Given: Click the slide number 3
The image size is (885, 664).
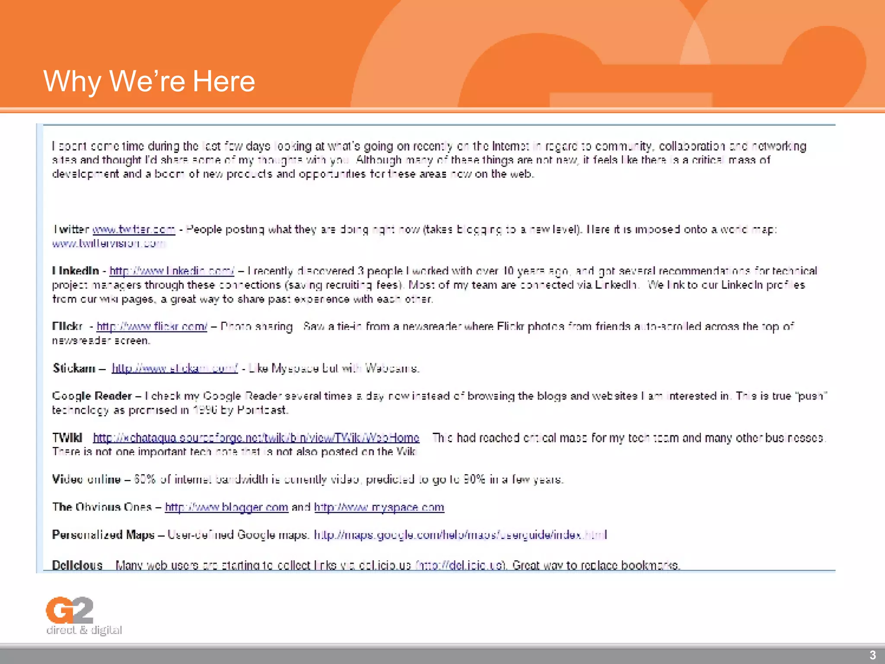Looking at the screenshot, I should [x=872, y=655].
